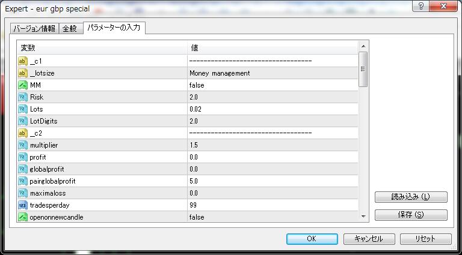
Task: Select the _c2 dashed value cell
Action: 273,133
